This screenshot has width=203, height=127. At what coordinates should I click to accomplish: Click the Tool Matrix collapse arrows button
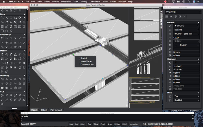pyautogui.click(x=14, y=108)
